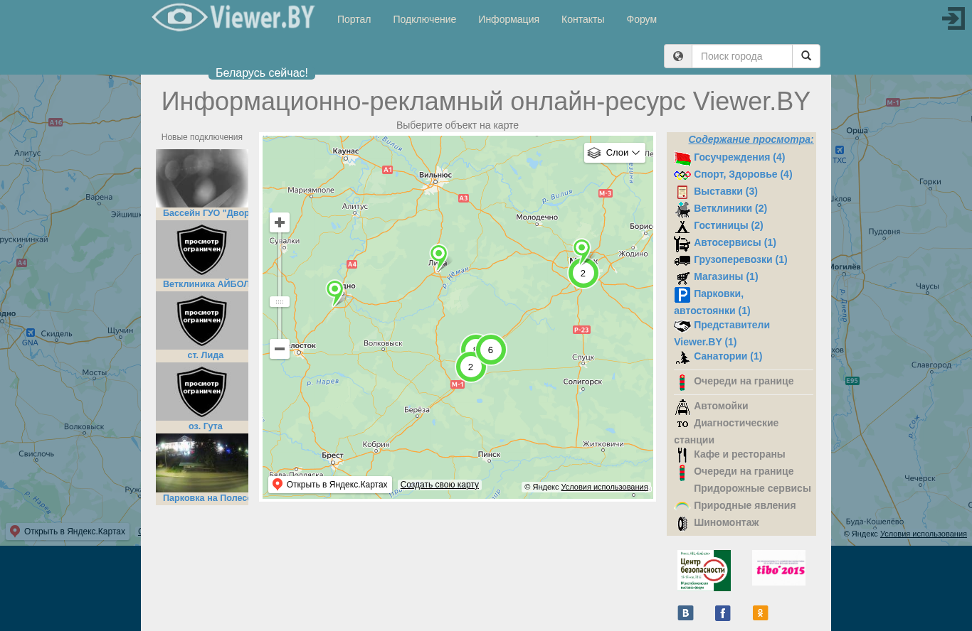Screen dimensions: 972x631
Task: Open the Выставки (3) link
Action: (x=726, y=191)
